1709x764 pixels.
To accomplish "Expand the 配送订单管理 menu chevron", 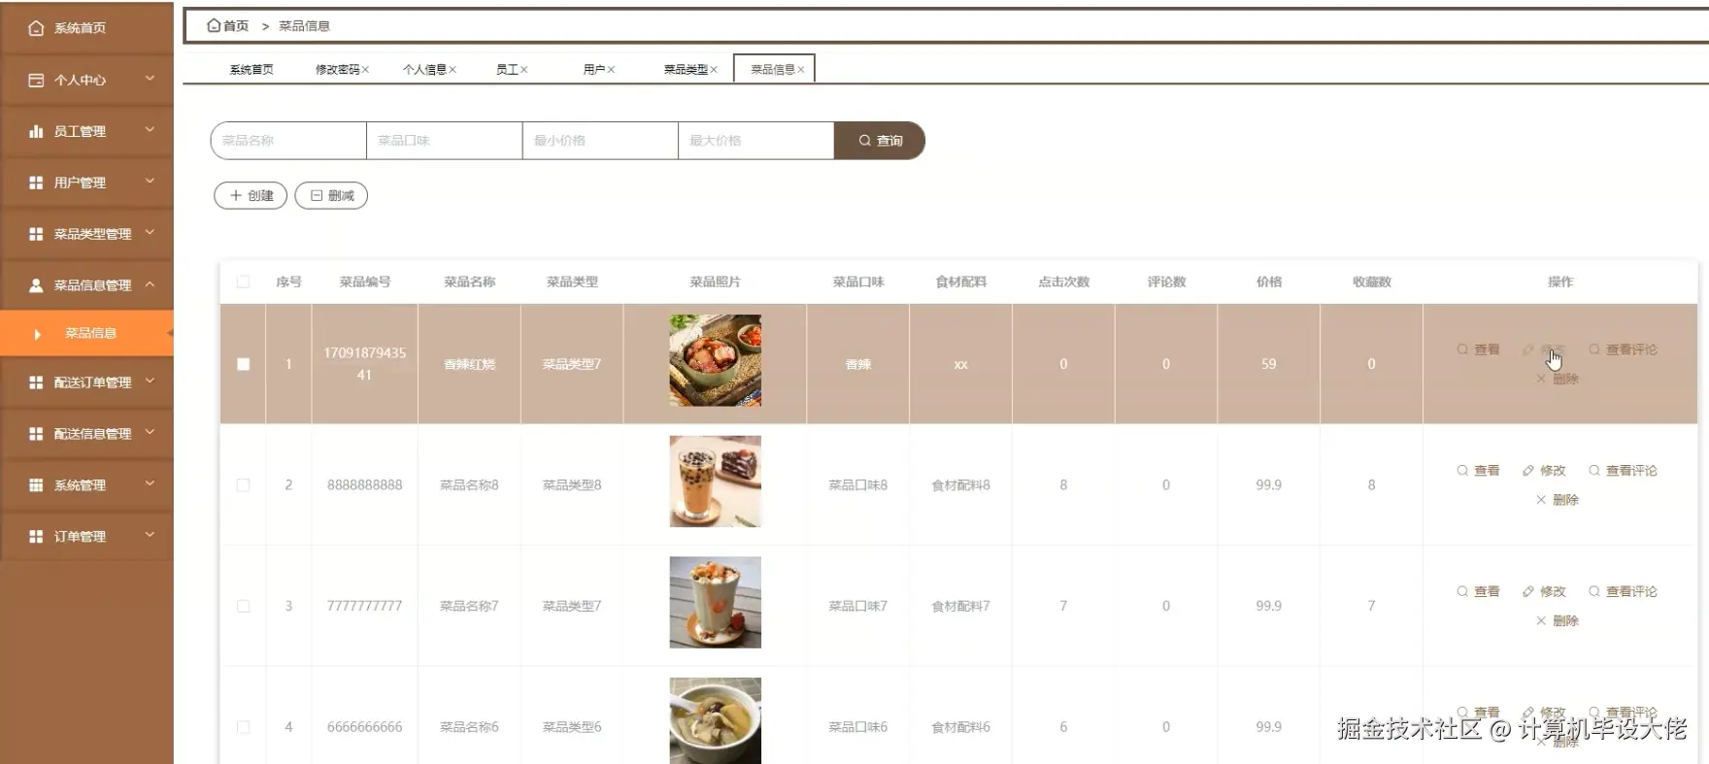I will [150, 381].
